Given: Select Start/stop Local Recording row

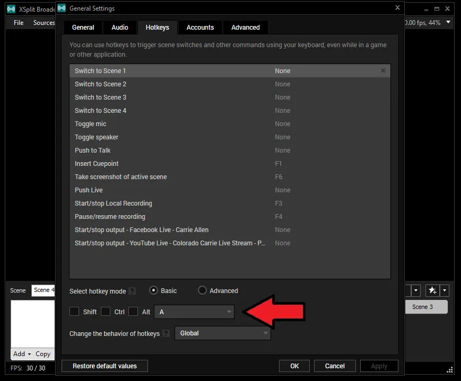Looking at the screenshot, I should tap(230, 203).
